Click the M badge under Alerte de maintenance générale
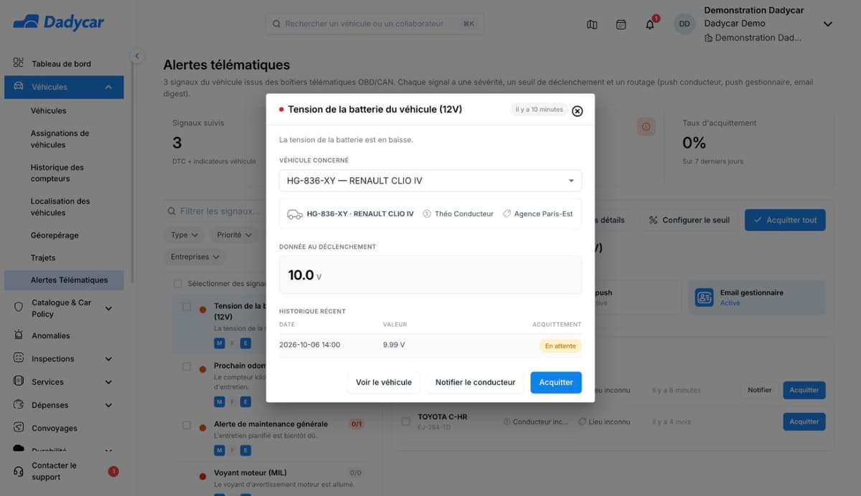Image resolution: width=861 pixels, height=496 pixels. click(220, 450)
